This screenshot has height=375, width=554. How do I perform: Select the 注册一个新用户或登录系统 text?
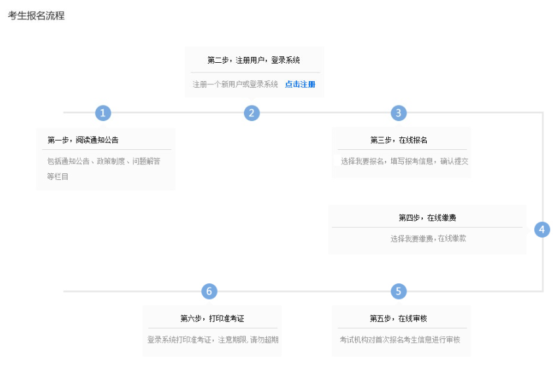click(x=235, y=84)
